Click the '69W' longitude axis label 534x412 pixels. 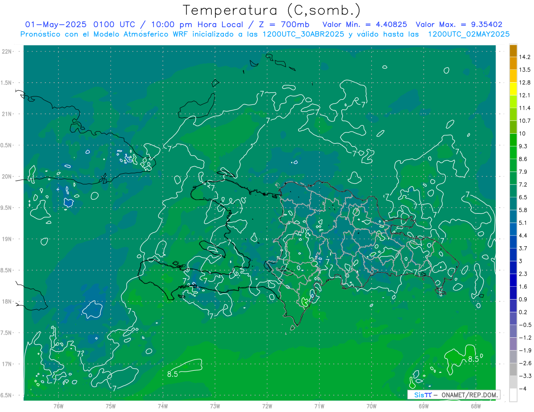(x=423, y=406)
